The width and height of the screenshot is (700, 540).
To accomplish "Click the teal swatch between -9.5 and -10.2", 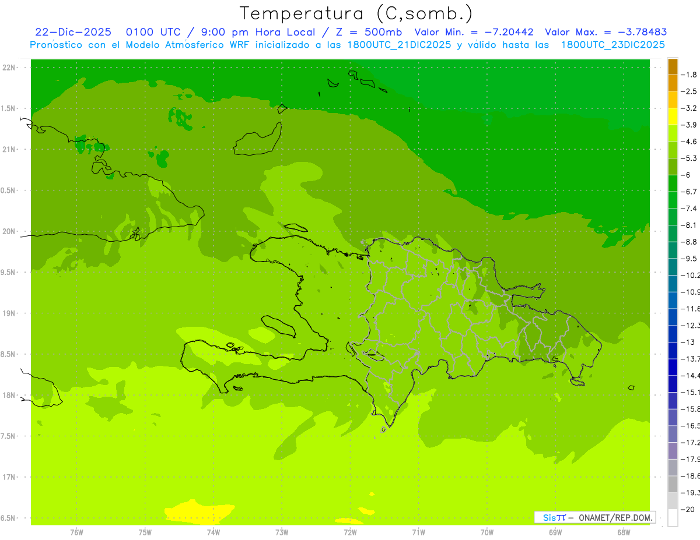I will (x=673, y=266).
